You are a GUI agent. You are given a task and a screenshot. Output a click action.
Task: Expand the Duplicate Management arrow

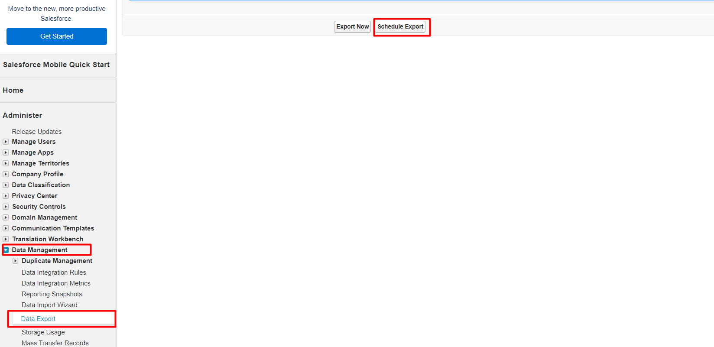click(x=16, y=261)
